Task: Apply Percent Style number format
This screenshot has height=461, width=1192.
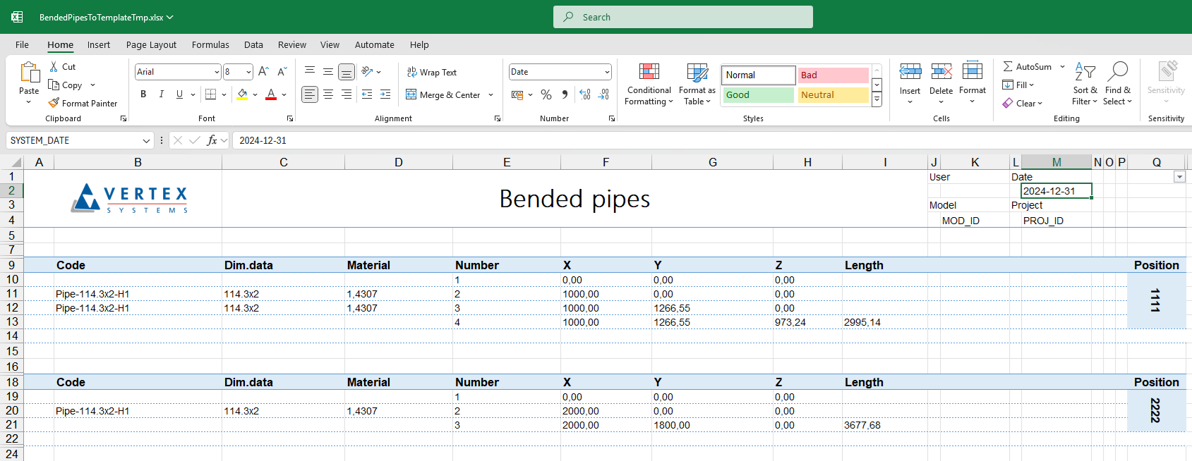Action: (x=546, y=94)
